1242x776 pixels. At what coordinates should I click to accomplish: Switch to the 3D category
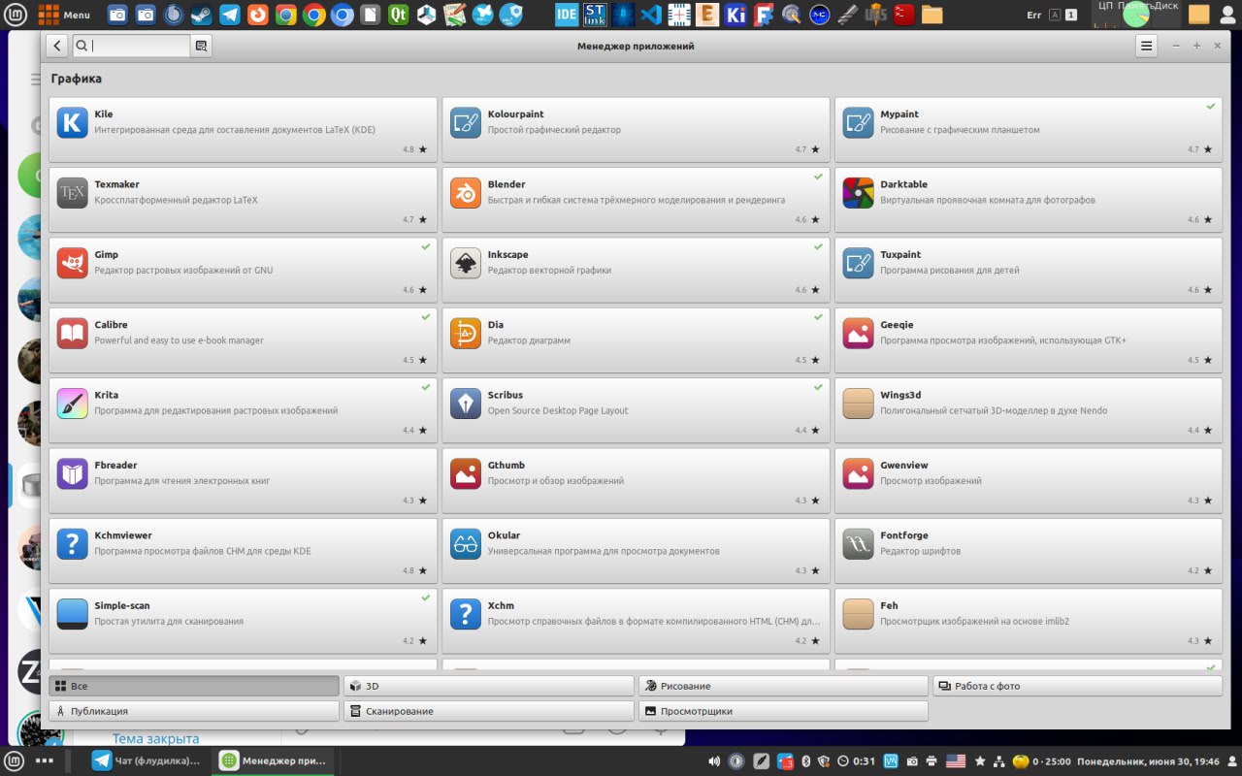pos(489,686)
